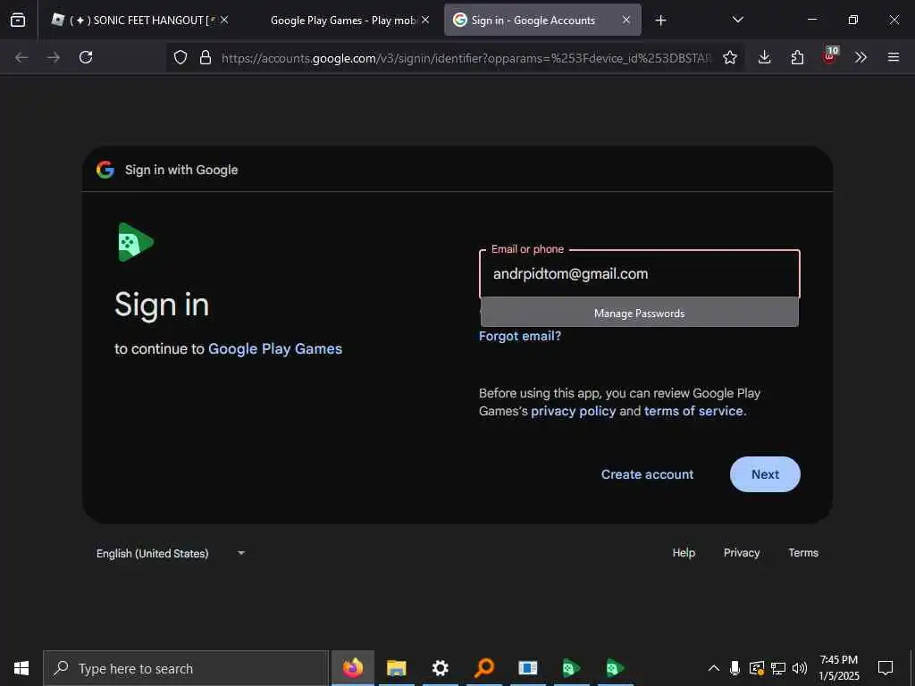Viewport: 915px width, 686px height.
Task: Open the clock showing 7:45 PM
Action: (x=838, y=668)
